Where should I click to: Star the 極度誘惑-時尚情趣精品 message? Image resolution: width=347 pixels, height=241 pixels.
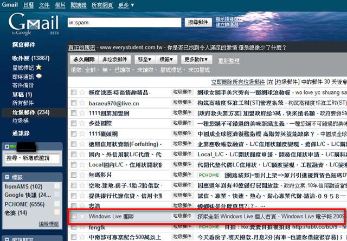click(x=82, y=92)
